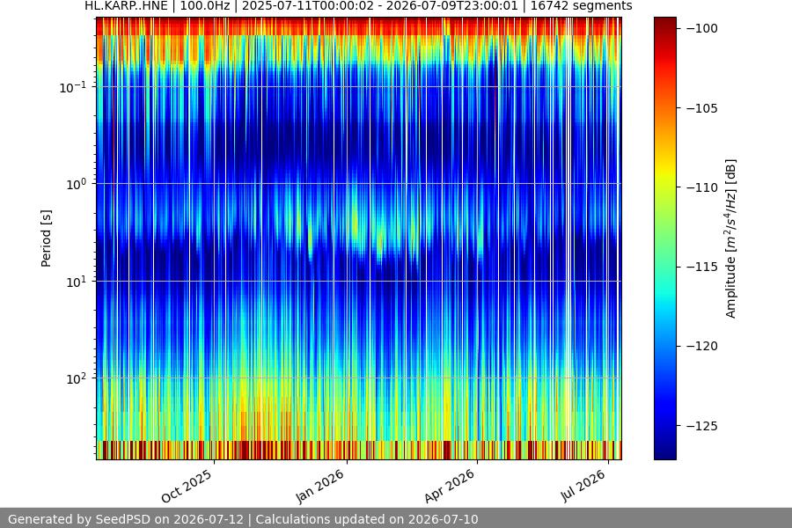Click the −125 colorbar tick label

[701, 426]
